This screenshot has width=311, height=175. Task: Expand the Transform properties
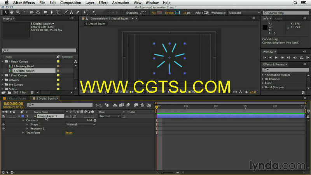[x=23, y=133]
